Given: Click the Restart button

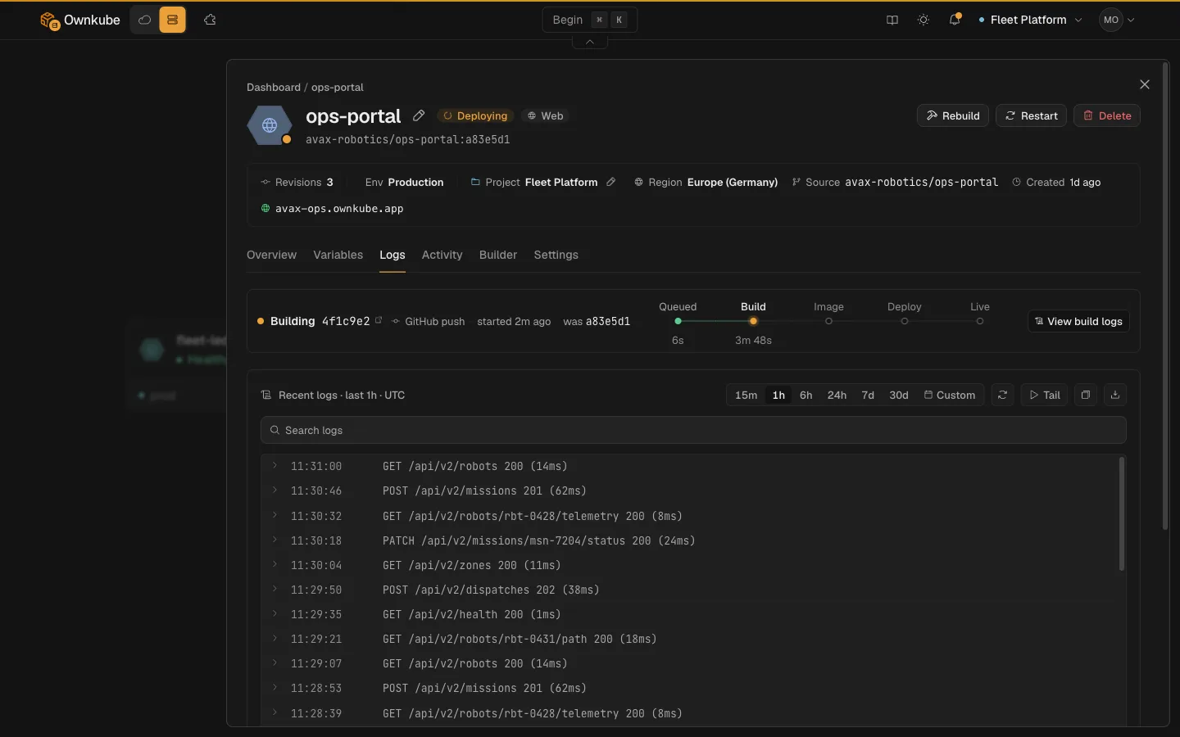Looking at the screenshot, I should (1031, 115).
